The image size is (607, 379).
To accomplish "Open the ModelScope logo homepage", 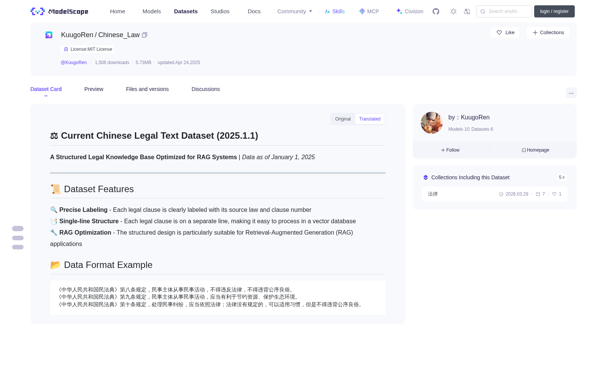I will click(x=60, y=11).
